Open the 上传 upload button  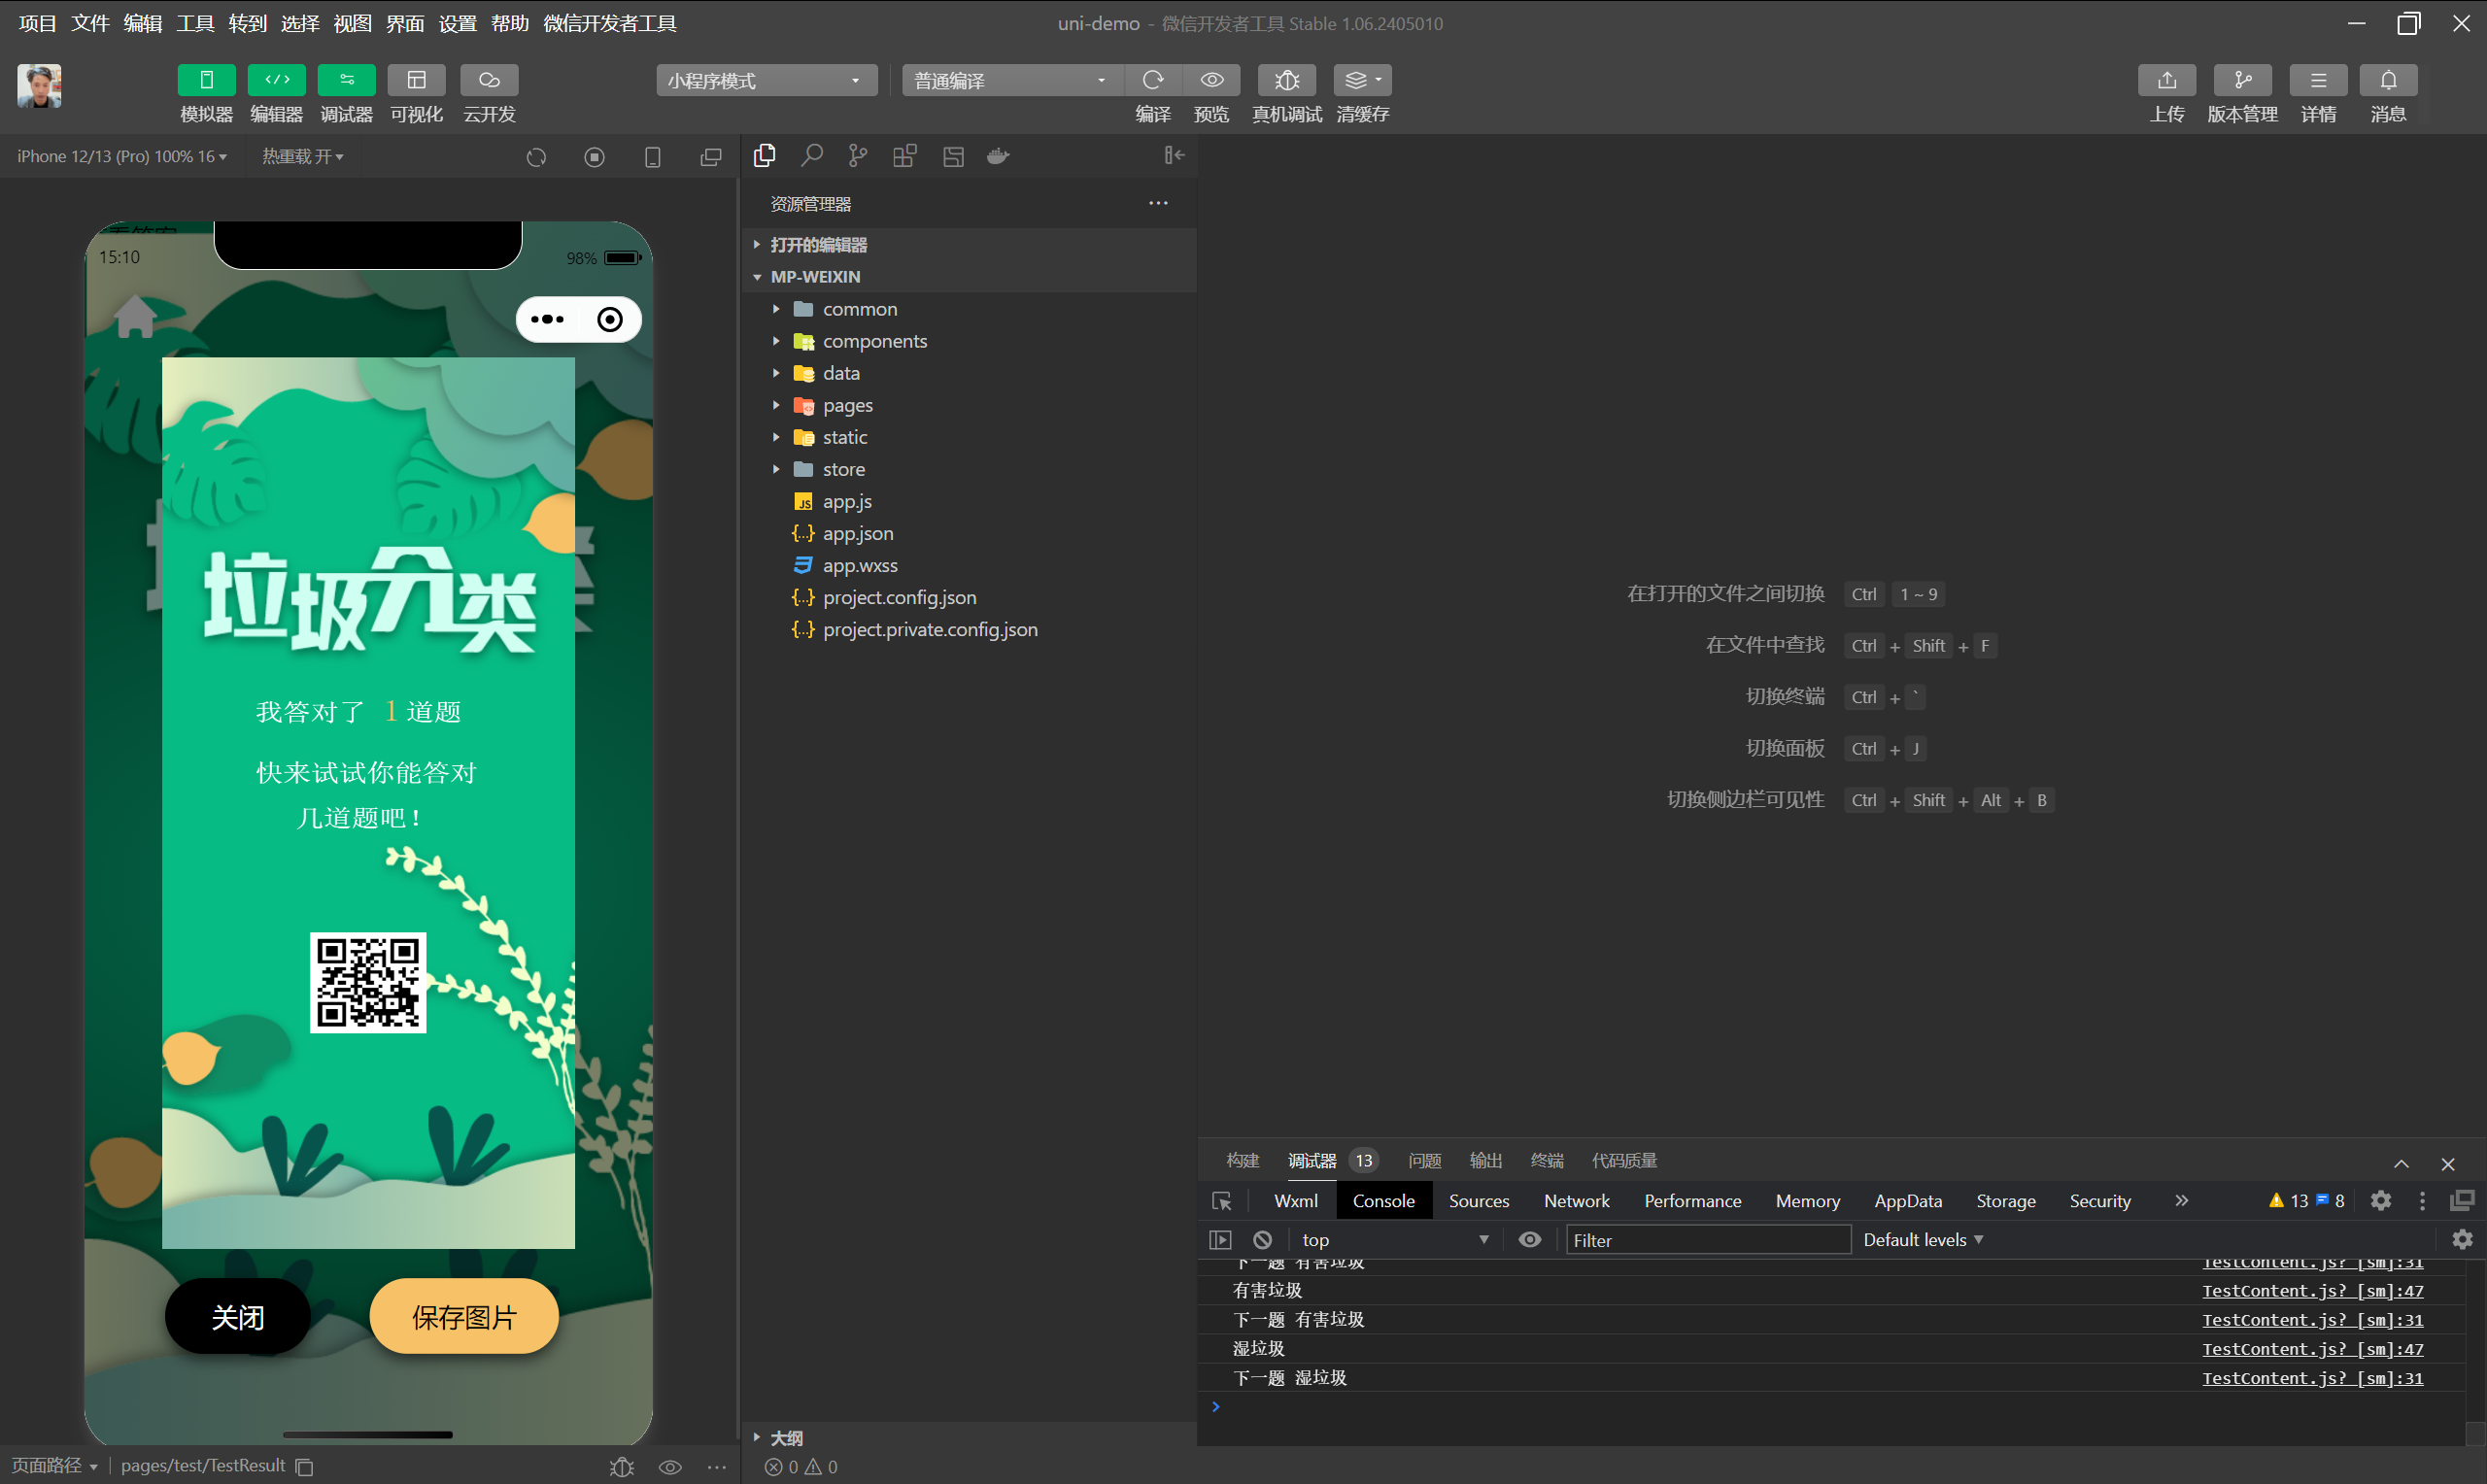(2166, 80)
